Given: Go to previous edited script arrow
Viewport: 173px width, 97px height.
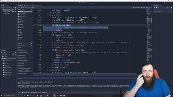Looking at the screenshot, I should (x=150, y=8).
